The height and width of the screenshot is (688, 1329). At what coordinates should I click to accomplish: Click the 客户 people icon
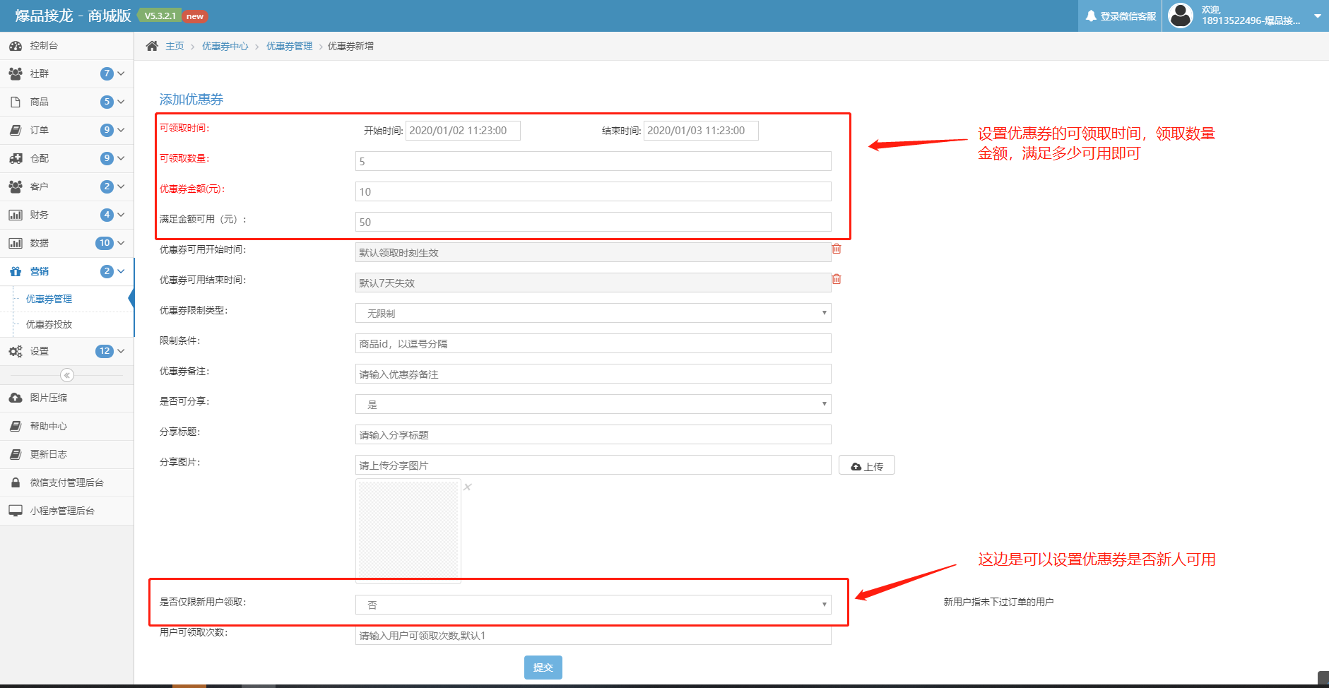pos(15,186)
